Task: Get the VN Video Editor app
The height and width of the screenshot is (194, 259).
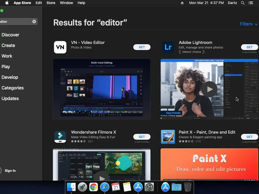Action: coord(142,47)
